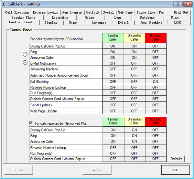Click the Apply button

(x=97, y=170)
